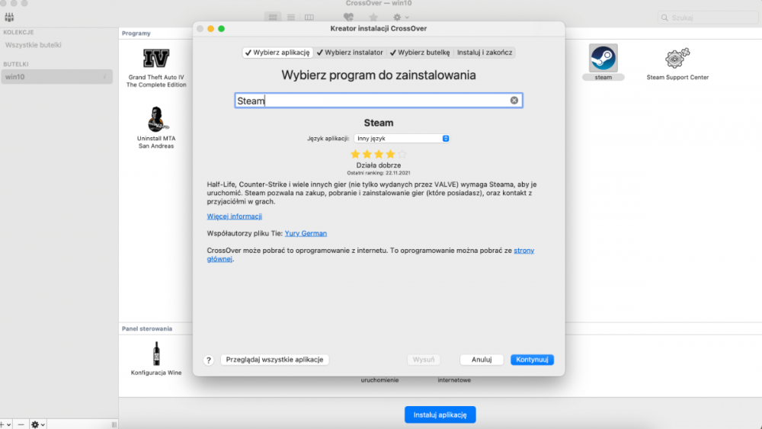Go to the Wybierz butelkę step tab

[420, 53]
